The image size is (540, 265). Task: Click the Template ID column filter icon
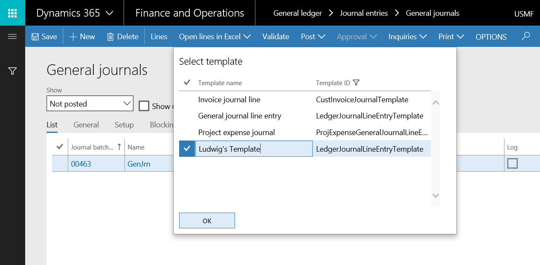pyautogui.click(x=357, y=83)
